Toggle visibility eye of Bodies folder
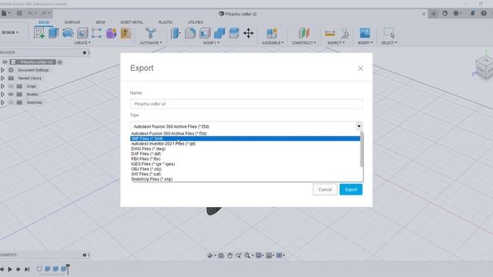Viewport: 493px width, 277px height. point(11,94)
